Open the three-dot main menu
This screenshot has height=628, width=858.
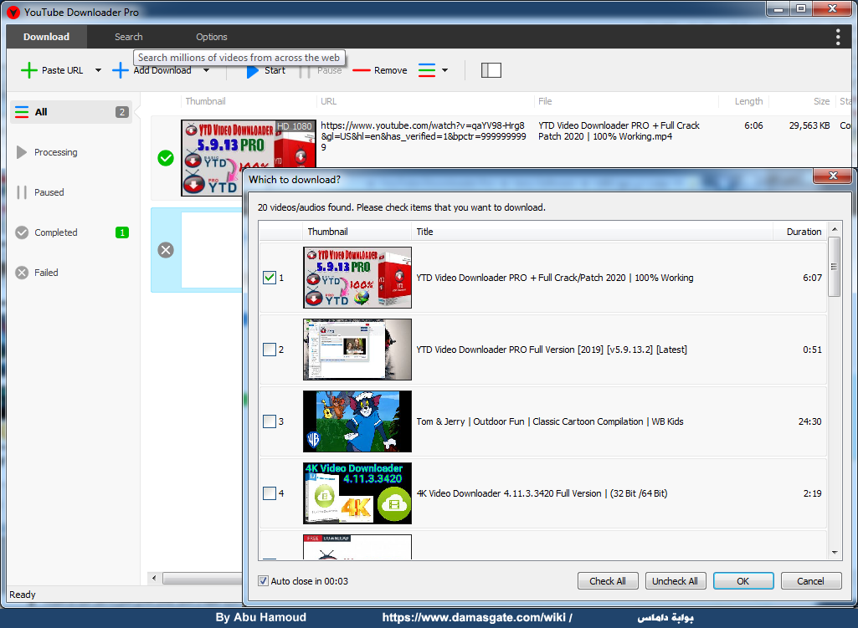click(x=838, y=37)
